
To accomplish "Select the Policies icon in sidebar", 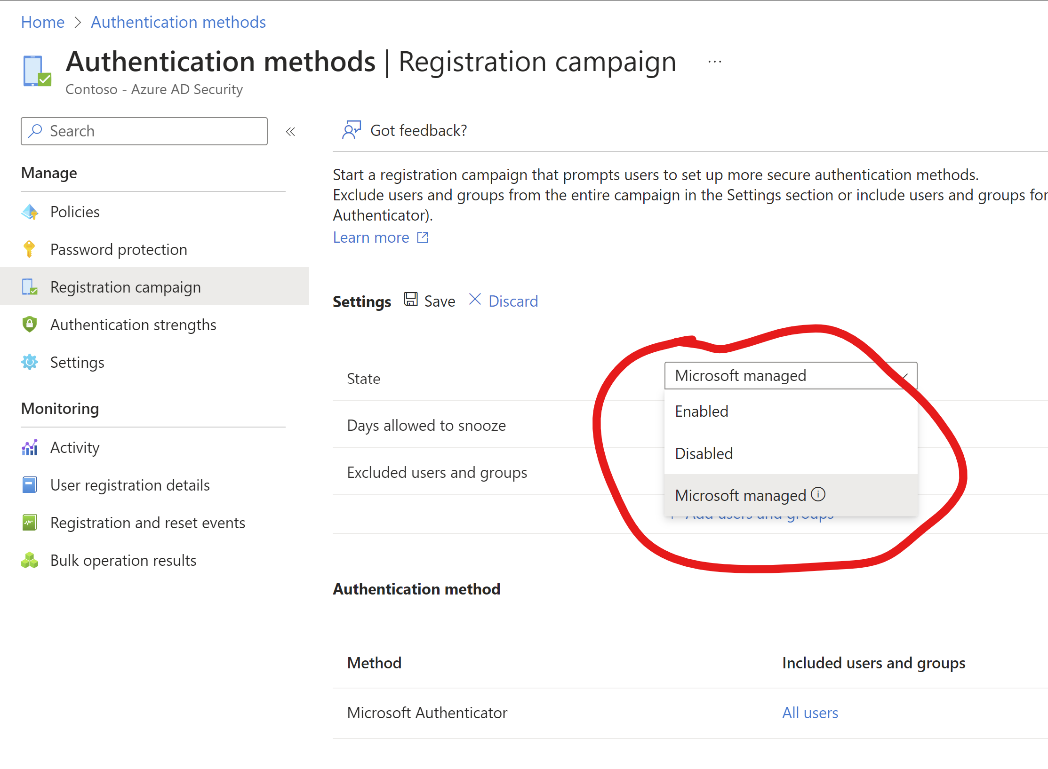I will pos(30,212).
